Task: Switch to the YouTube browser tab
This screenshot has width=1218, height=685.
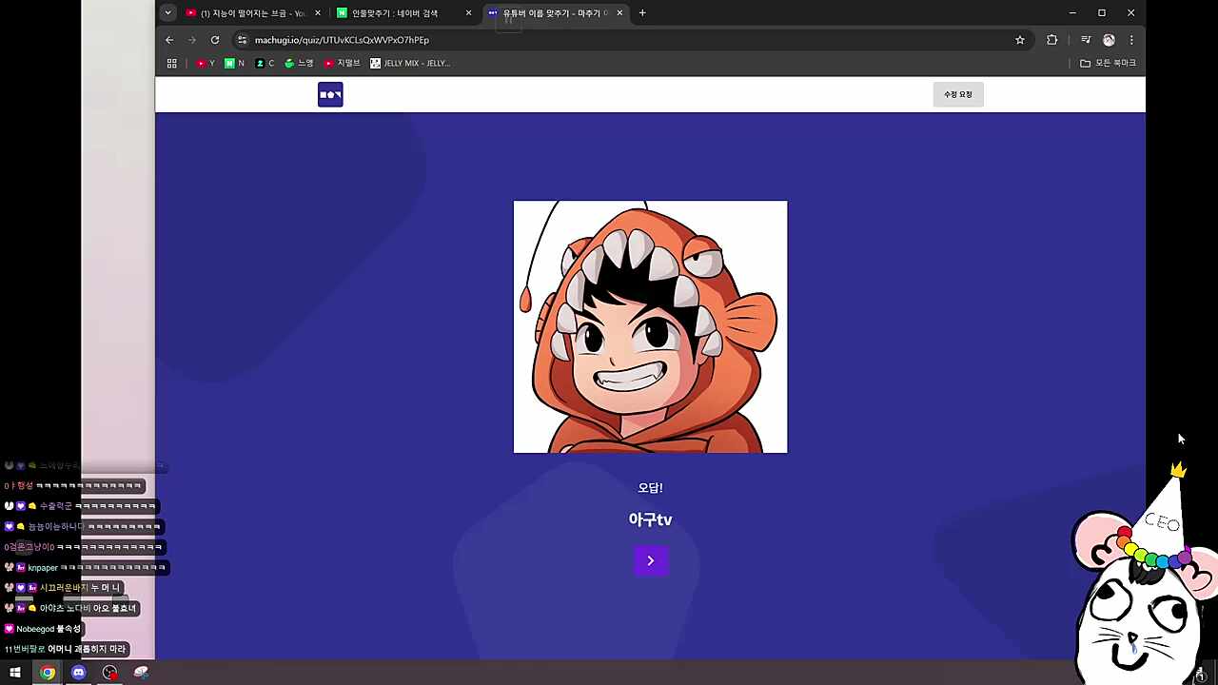Action: [252, 13]
